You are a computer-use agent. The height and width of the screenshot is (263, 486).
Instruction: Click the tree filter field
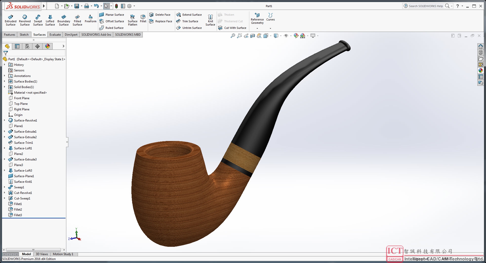point(34,53)
